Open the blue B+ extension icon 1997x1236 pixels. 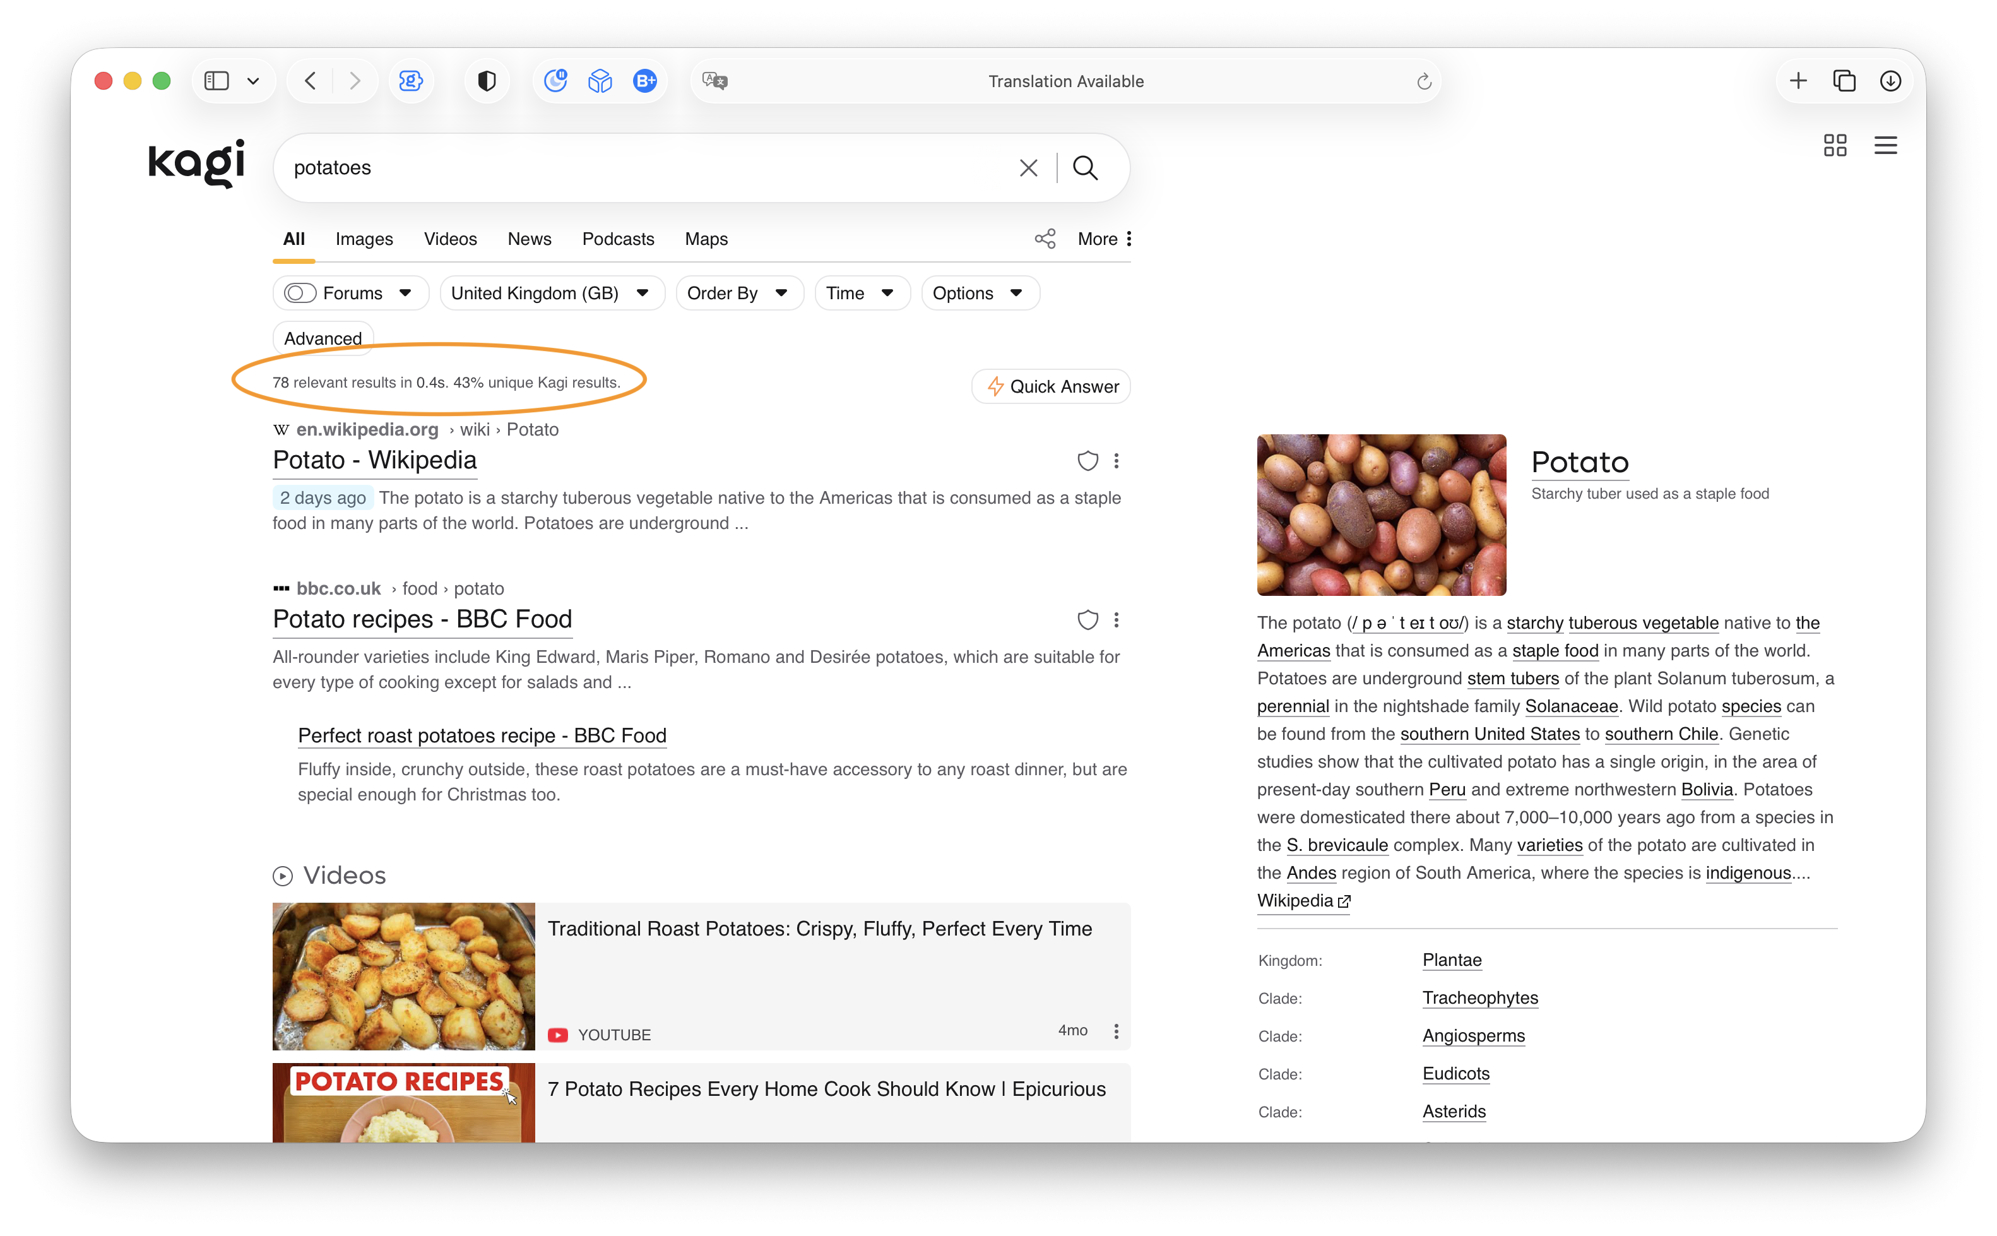[646, 81]
